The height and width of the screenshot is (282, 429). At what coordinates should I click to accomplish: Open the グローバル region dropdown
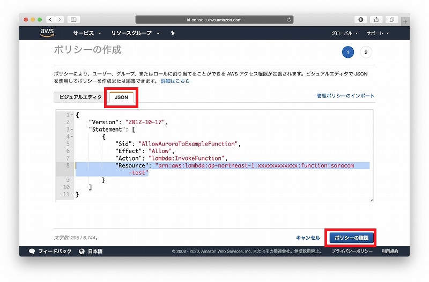coord(344,33)
